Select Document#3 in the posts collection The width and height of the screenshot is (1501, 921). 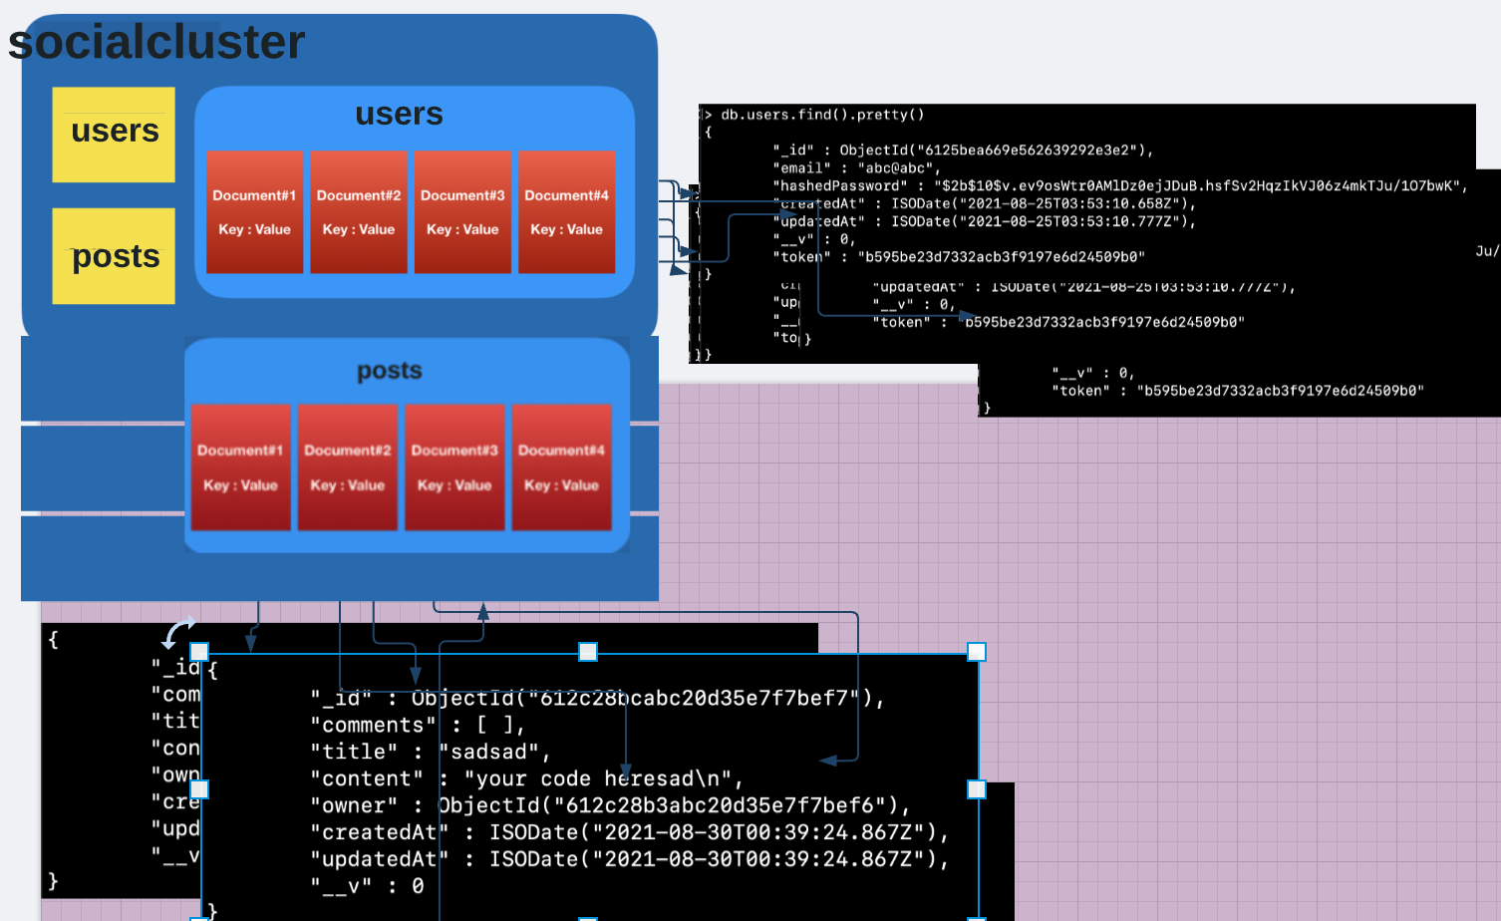[454, 467]
